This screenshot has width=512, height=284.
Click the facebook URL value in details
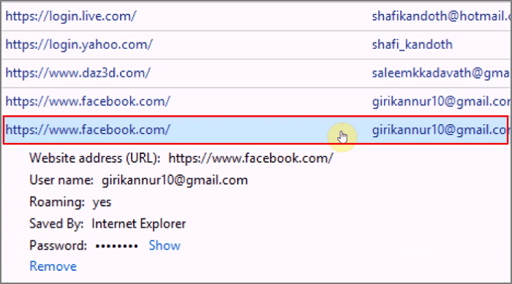251,158
